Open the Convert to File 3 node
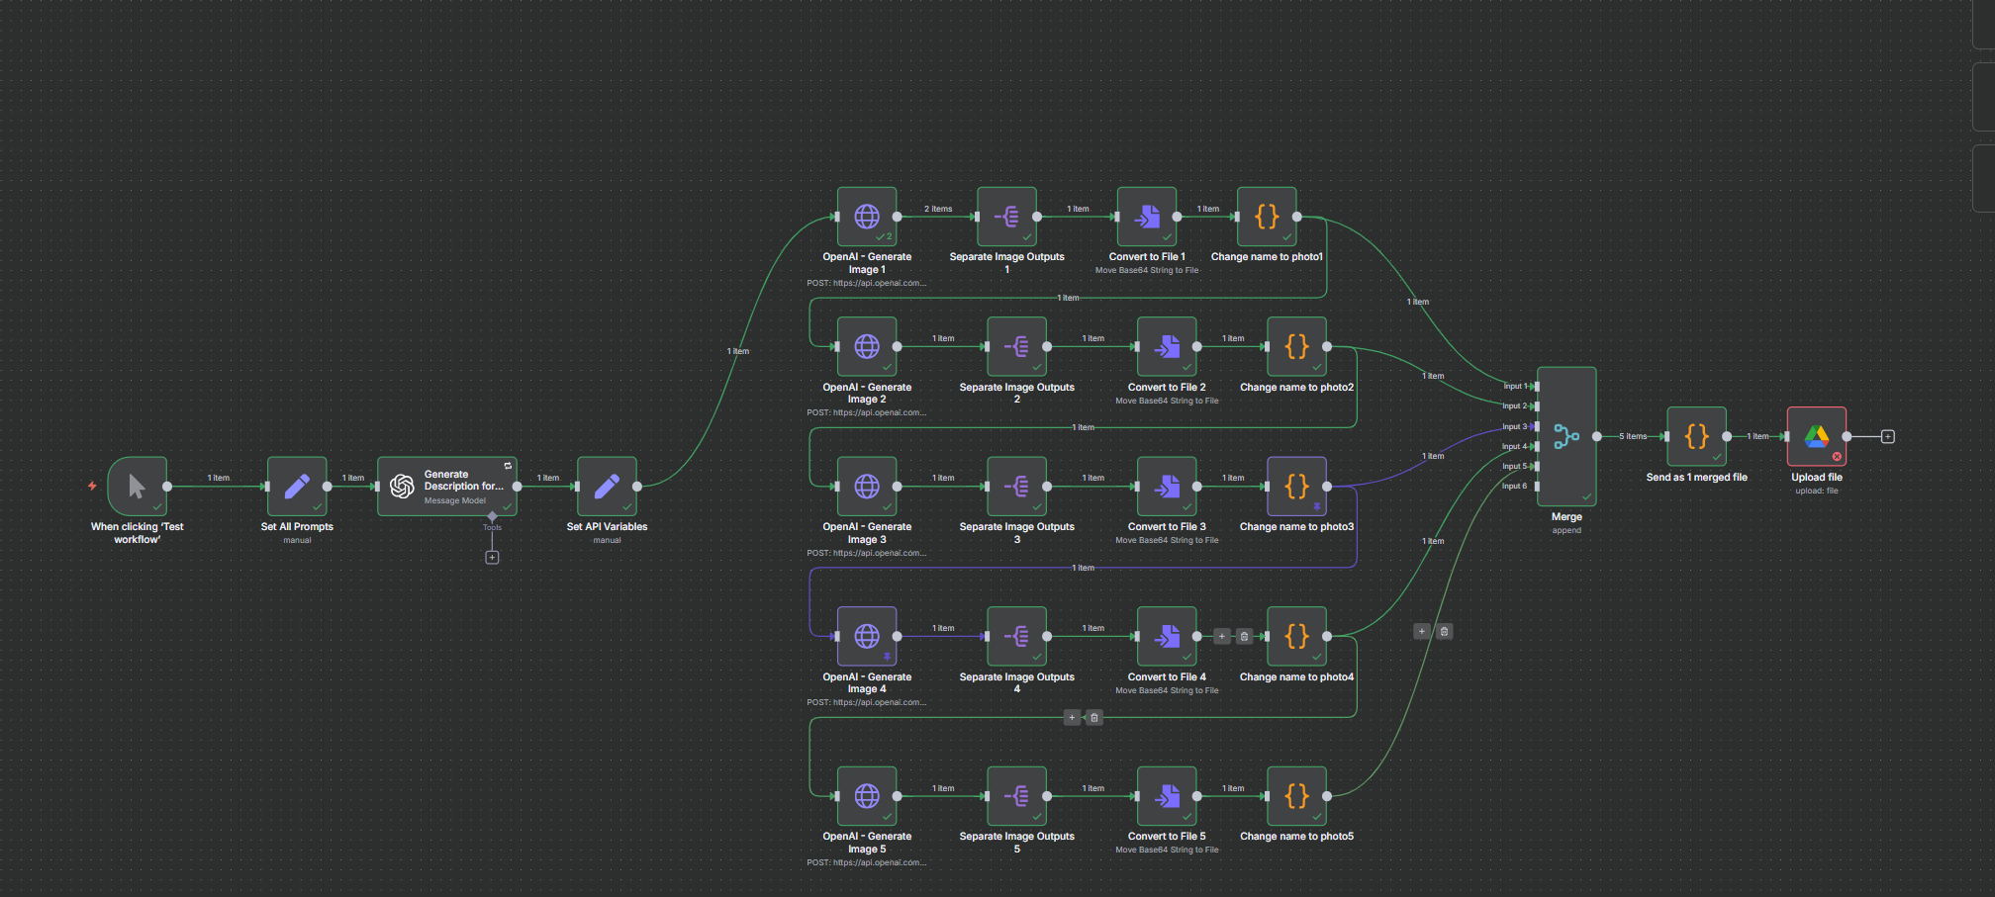This screenshot has height=897, width=1995. pyautogui.click(x=1167, y=486)
